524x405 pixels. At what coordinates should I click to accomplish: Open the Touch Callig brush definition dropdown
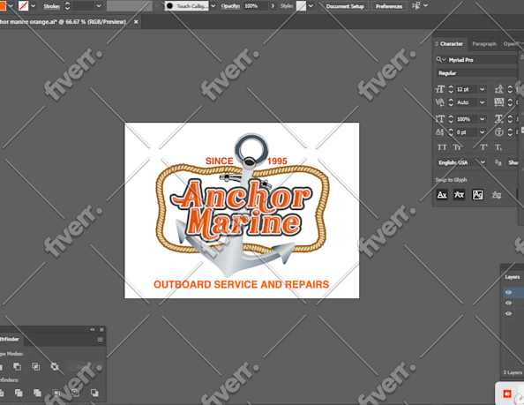(x=213, y=5)
